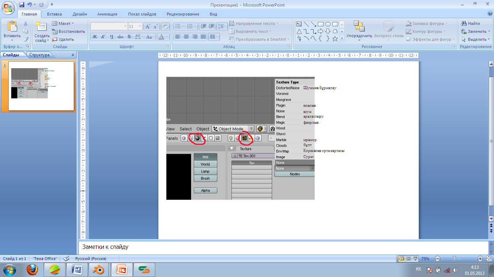
Task: Open the font color dropdown arrow
Action: (167, 37)
